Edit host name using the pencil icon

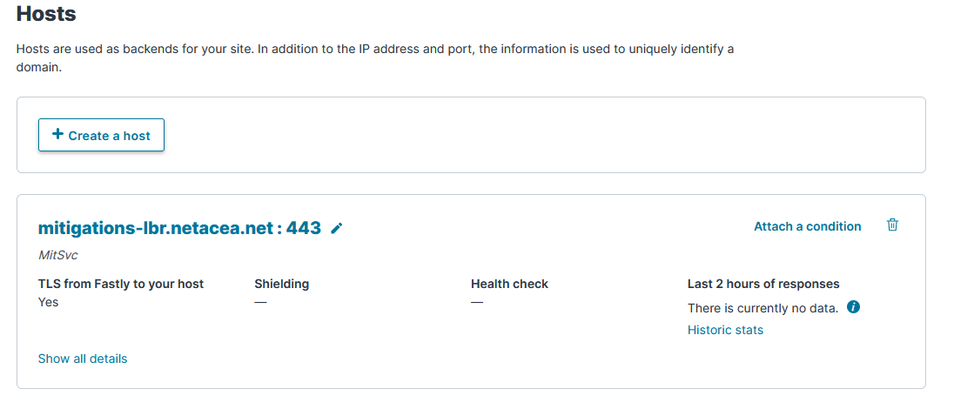point(337,228)
